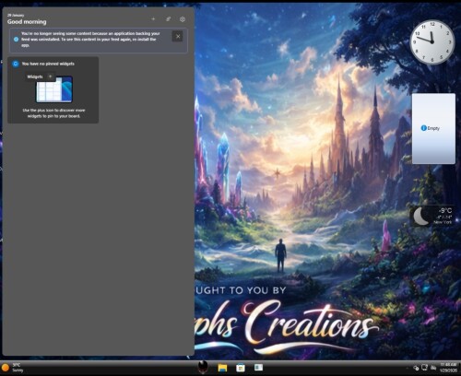This screenshot has width=461, height=376.
Task: Add widgets using the plus icon in the header
Action: pos(153,19)
